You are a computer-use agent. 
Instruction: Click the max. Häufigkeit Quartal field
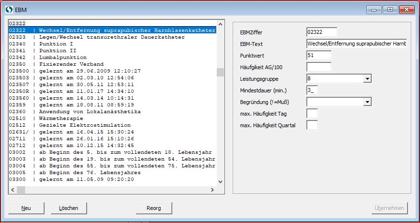(x=312, y=125)
